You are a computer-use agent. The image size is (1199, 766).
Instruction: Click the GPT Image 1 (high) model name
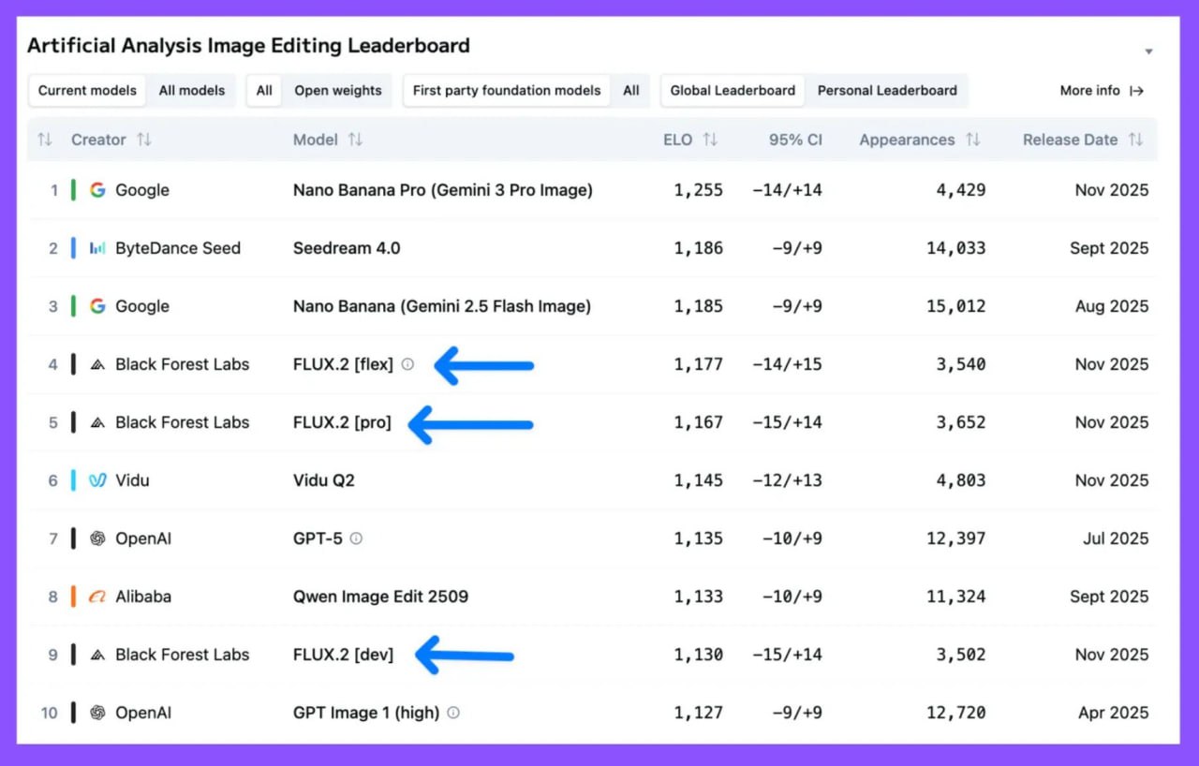366,713
